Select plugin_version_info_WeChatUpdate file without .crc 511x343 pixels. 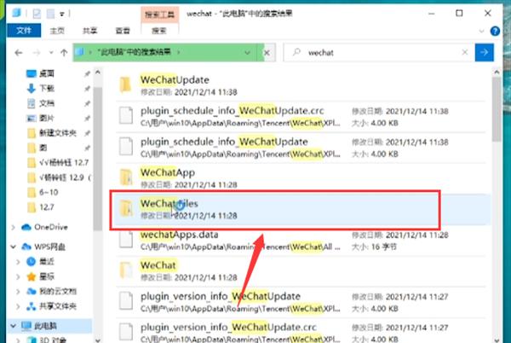coord(300,302)
